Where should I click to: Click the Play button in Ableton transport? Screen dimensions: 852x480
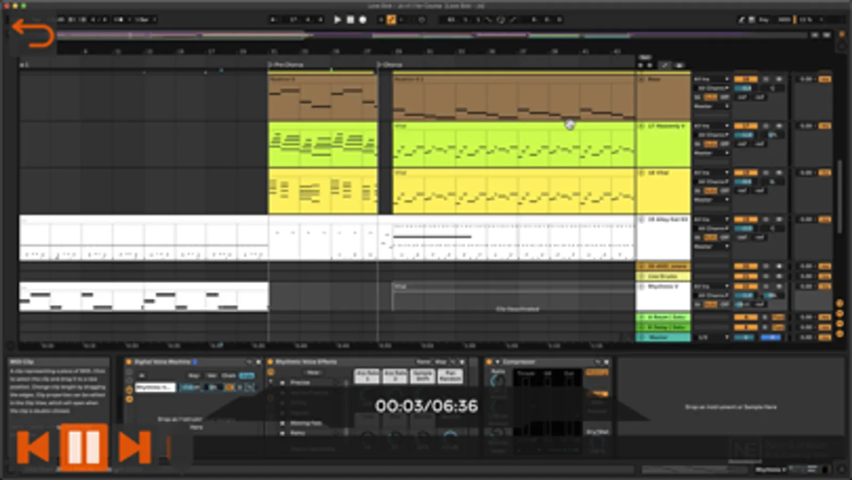337,20
